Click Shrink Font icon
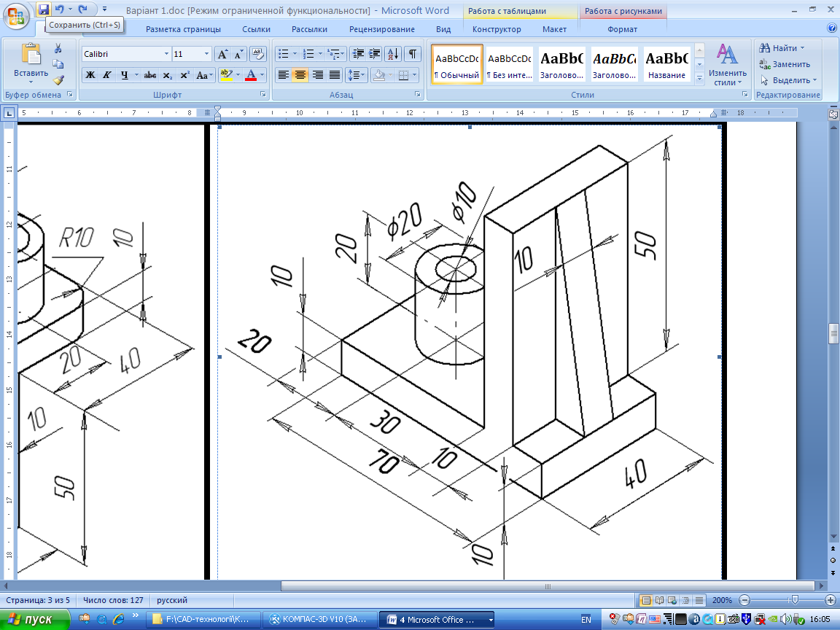Screen dimensions: 840x630 [x=238, y=54]
